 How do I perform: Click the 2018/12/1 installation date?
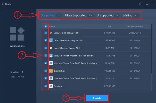pyautogui.click(x=135, y=56)
